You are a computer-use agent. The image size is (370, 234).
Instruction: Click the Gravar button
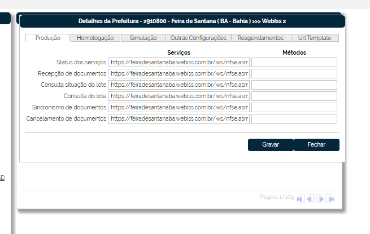(271, 145)
